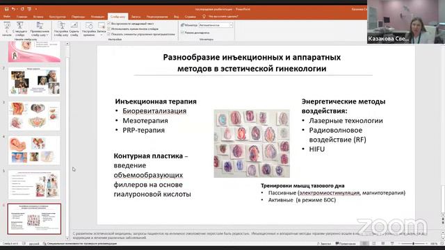445x250 pixels.
Task: Select the pink title slide thumbnail at top
Action: pos(34,51)
